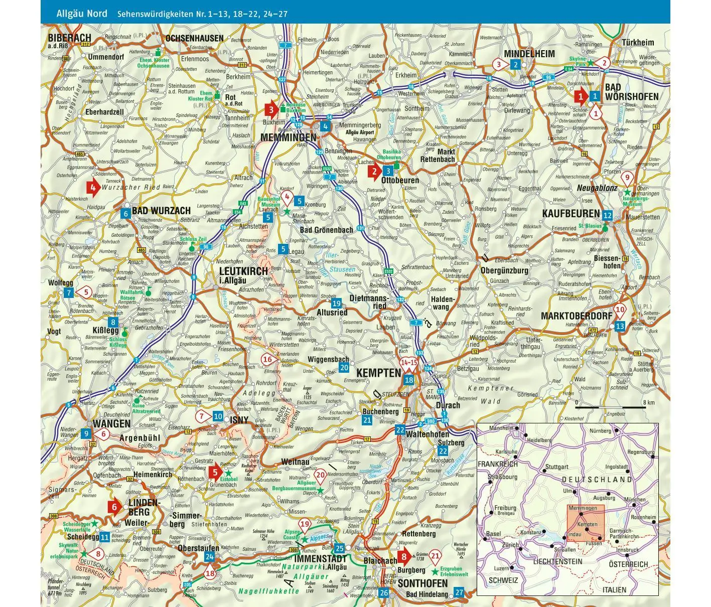Click the green star at Skyline Park
This screenshot has height=607, width=711.
point(591,63)
